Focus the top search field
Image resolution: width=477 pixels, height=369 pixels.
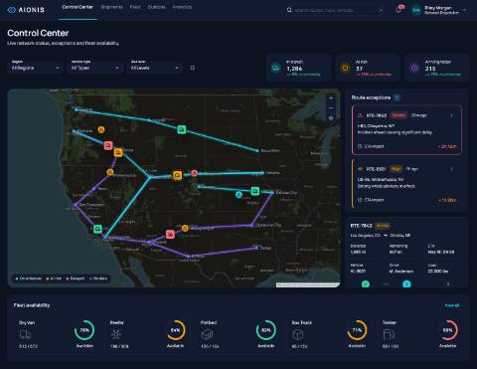(x=335, y=10)
